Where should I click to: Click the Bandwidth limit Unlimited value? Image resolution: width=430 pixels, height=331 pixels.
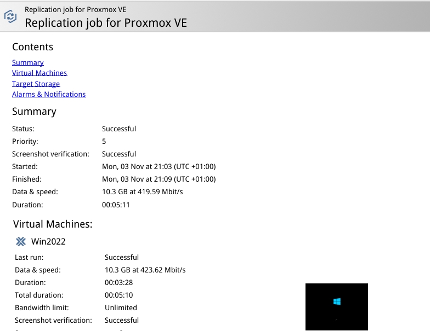pos(121,307)
